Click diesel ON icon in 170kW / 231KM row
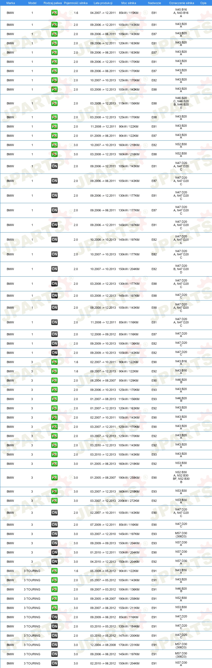 (x=54, y=645)
